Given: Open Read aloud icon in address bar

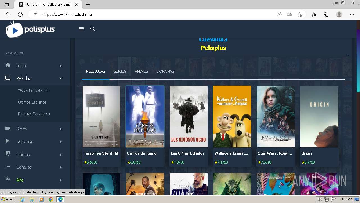Looking at the screenshot, I should [x=279, y=14].
